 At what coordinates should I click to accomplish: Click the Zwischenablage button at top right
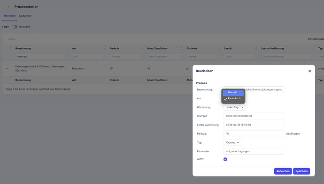pos(316,39)
